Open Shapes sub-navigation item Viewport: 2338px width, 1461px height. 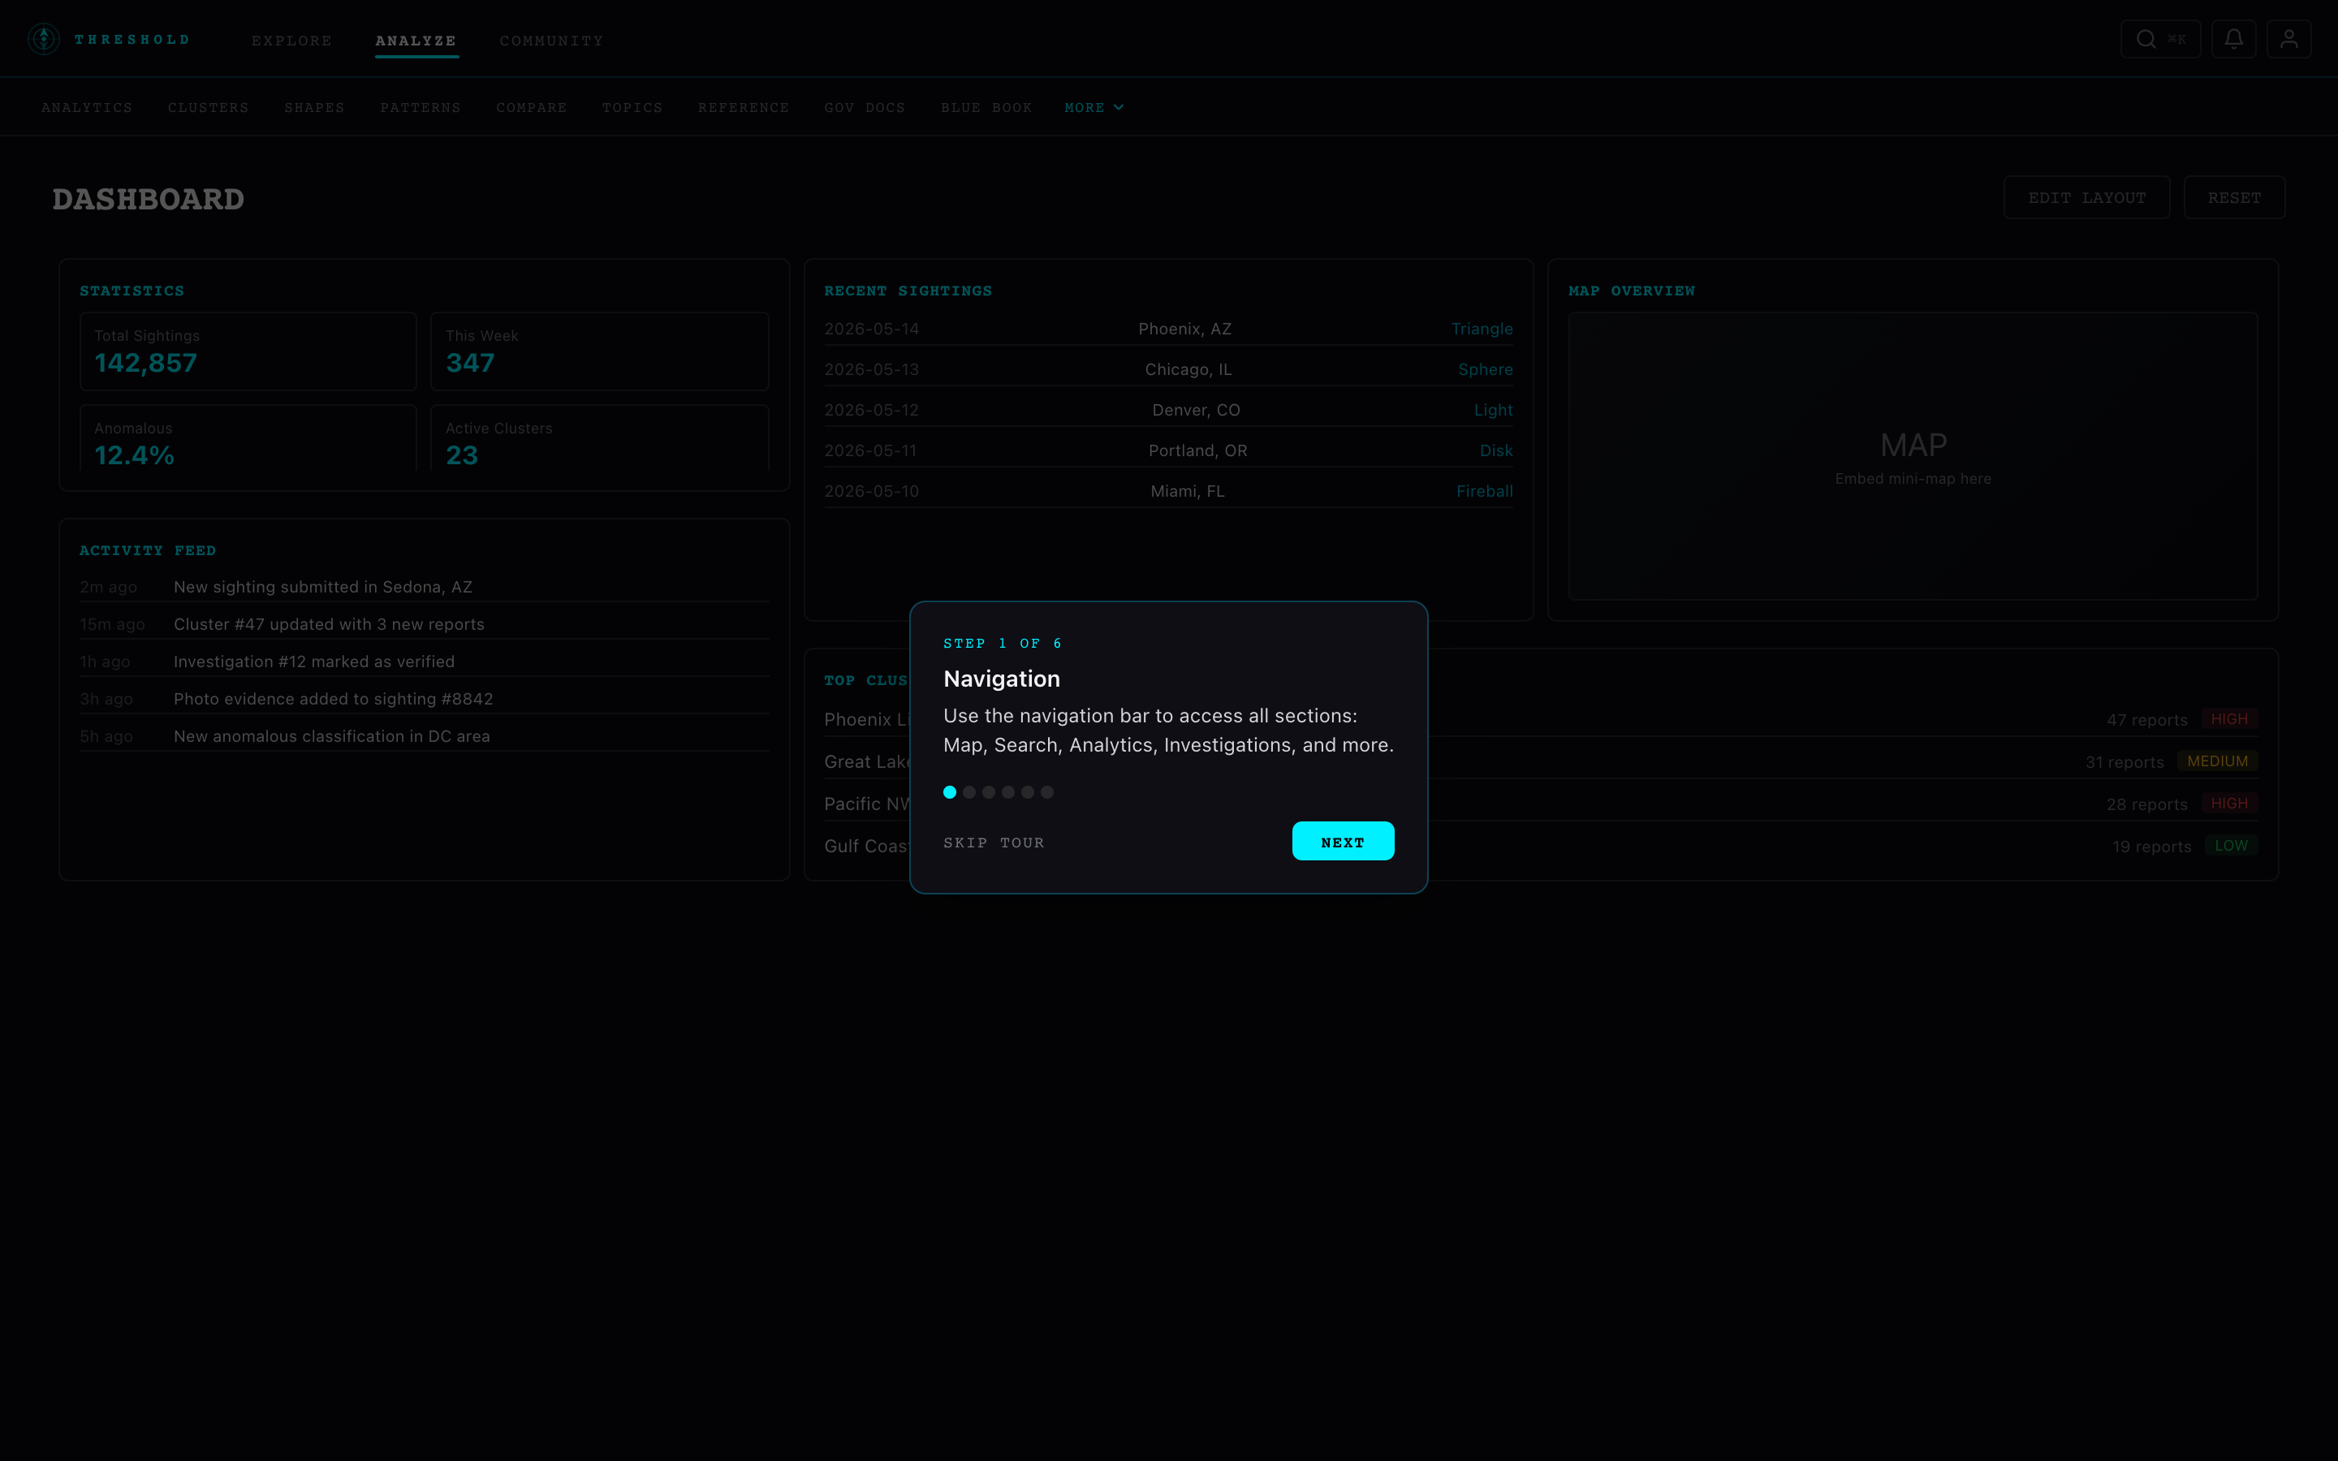(x=315, y=107)
